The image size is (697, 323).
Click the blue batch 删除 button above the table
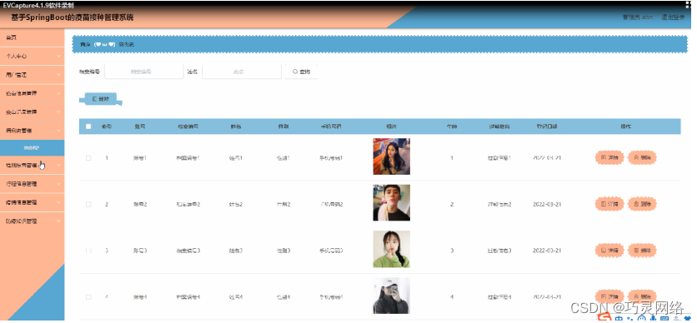tap(100, 99)
